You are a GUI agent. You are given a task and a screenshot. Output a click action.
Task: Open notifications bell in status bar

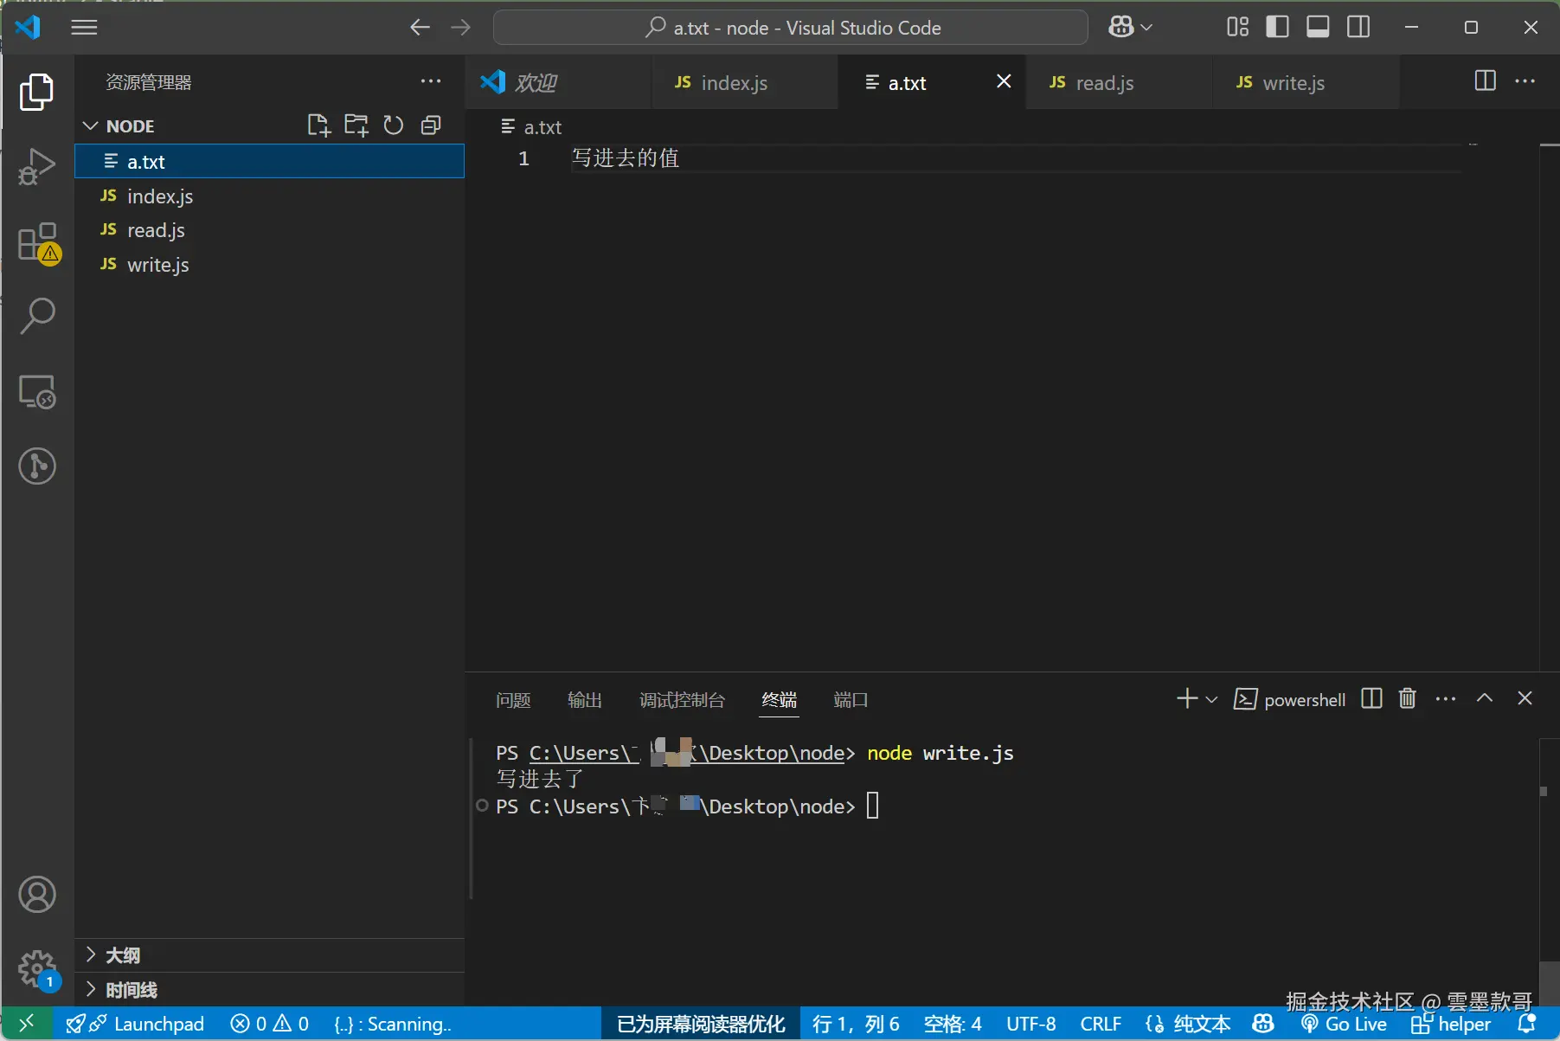[1527, 1024]
